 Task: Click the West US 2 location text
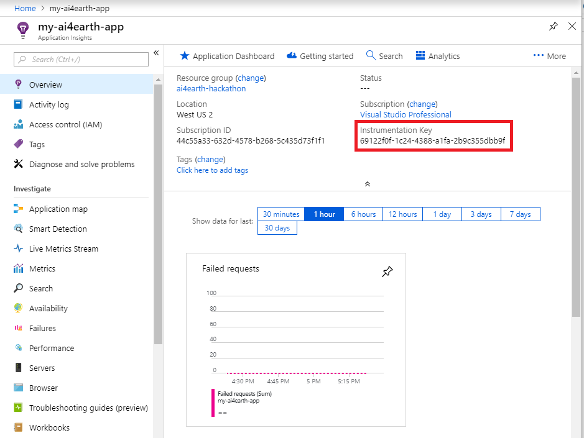(x=195, y=114)
